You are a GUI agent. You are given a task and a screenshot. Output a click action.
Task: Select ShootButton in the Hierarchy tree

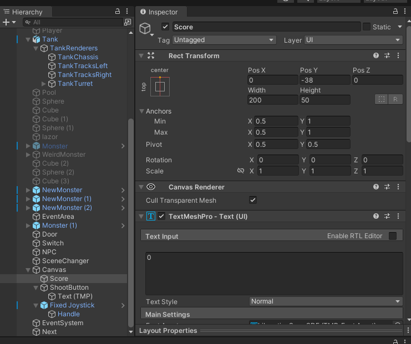coord(69,287)
